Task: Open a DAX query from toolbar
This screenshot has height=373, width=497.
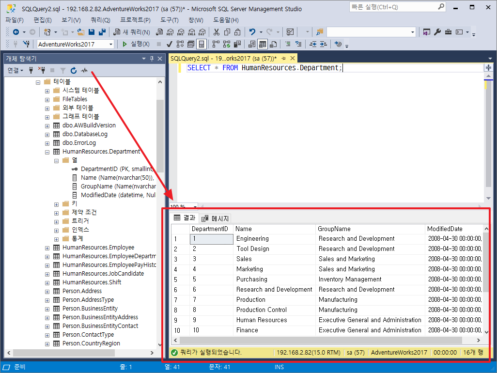Action: click(x=202, y=32)
